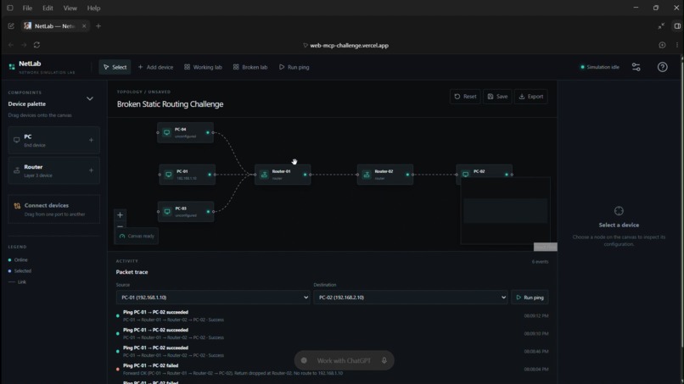Open the Help menu
The image size is (684, 384).
click(x=94, y=8)
